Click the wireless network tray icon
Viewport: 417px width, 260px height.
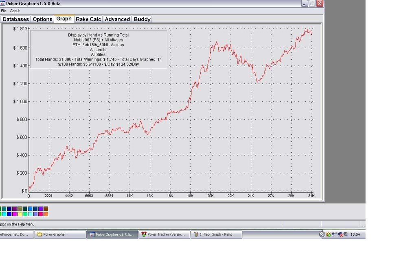click(334, 234)
